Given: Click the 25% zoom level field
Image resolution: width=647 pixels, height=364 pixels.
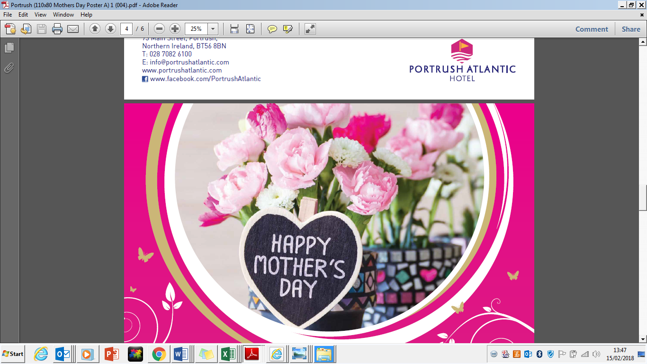Looking at the screenshot, I should point(196,29).
